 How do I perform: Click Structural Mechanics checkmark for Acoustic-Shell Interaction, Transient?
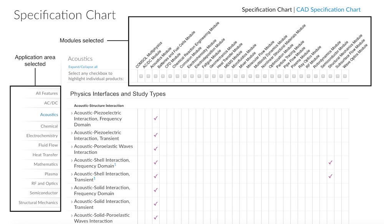click(x=330, y=176)
